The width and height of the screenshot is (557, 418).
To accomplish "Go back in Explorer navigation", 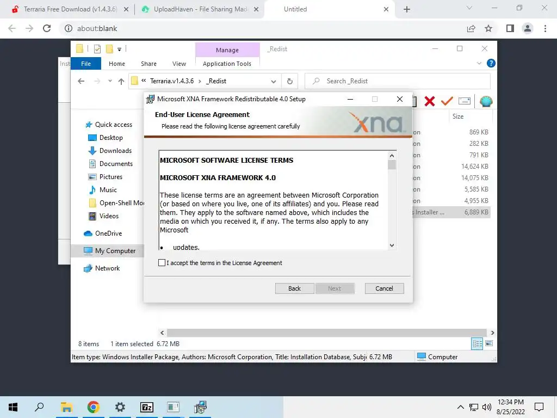I will click(x=81, y=81).
